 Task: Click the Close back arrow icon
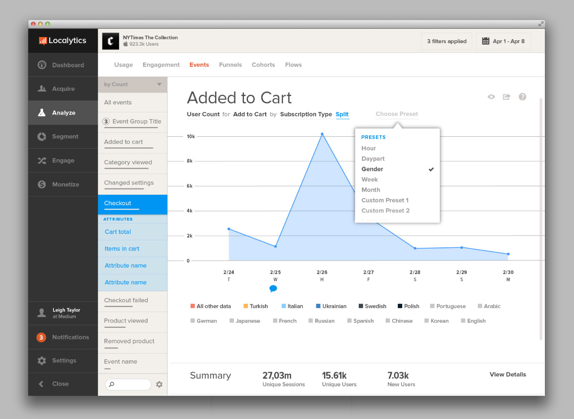[x=41, y=384]
